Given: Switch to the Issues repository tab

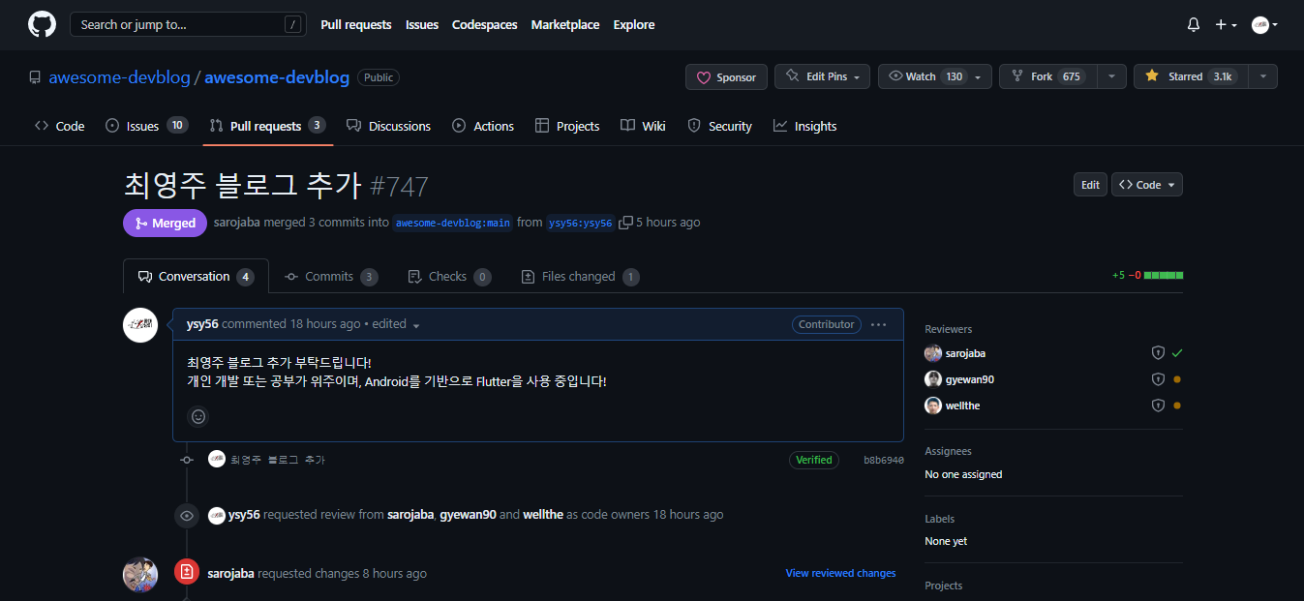Looking at the screenshot, I should (x=146, y=126).
